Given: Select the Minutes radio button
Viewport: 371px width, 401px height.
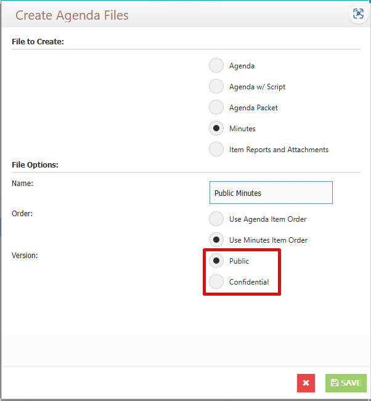Looking at the screenshot, I should (216, 128).
